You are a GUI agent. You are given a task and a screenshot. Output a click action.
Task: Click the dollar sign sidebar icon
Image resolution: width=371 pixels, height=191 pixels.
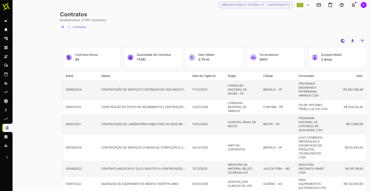(6, 110)
